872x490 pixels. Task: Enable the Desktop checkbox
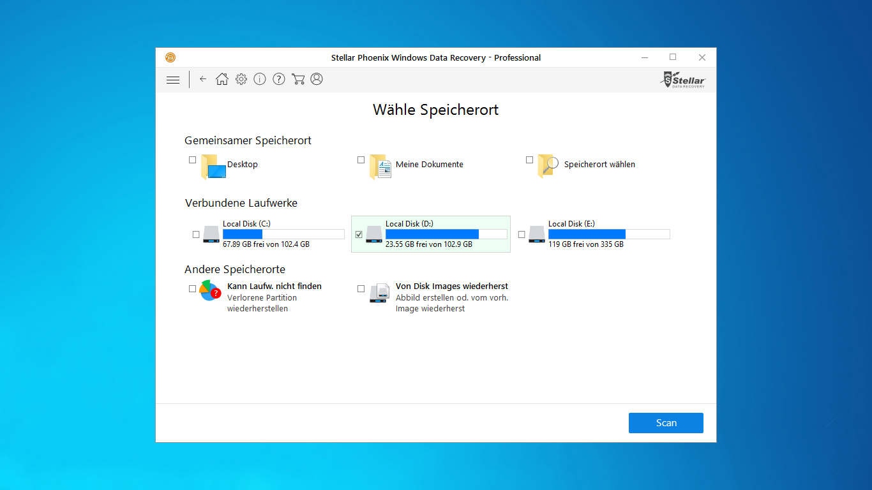tap(192, 160)
